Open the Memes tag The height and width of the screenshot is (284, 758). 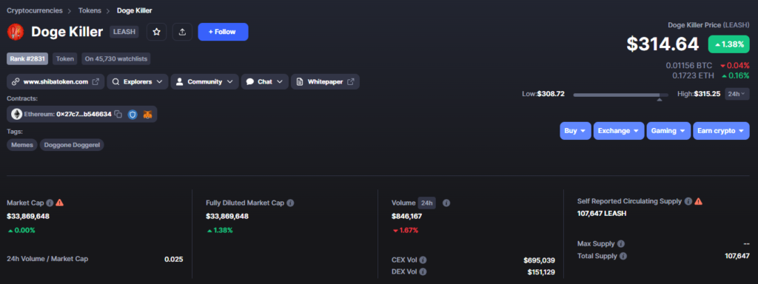pos(21,144)
